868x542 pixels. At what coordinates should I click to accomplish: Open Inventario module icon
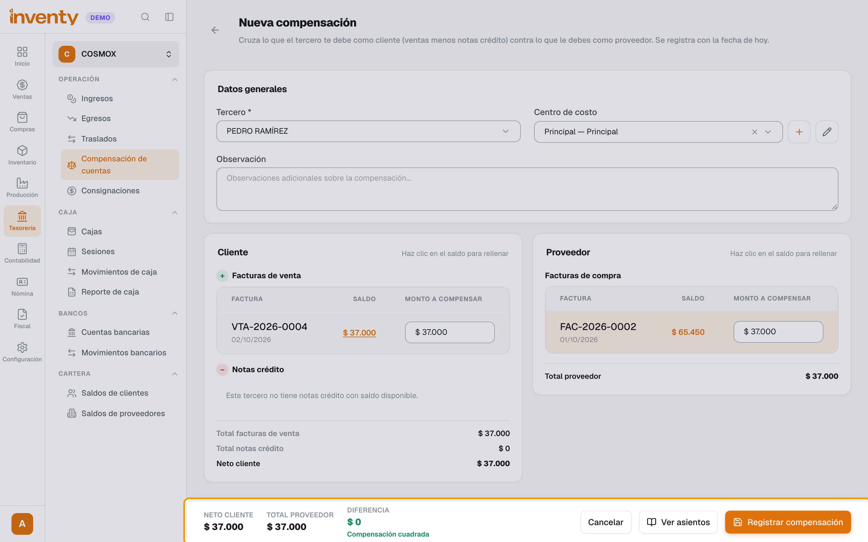pos(22,155)
